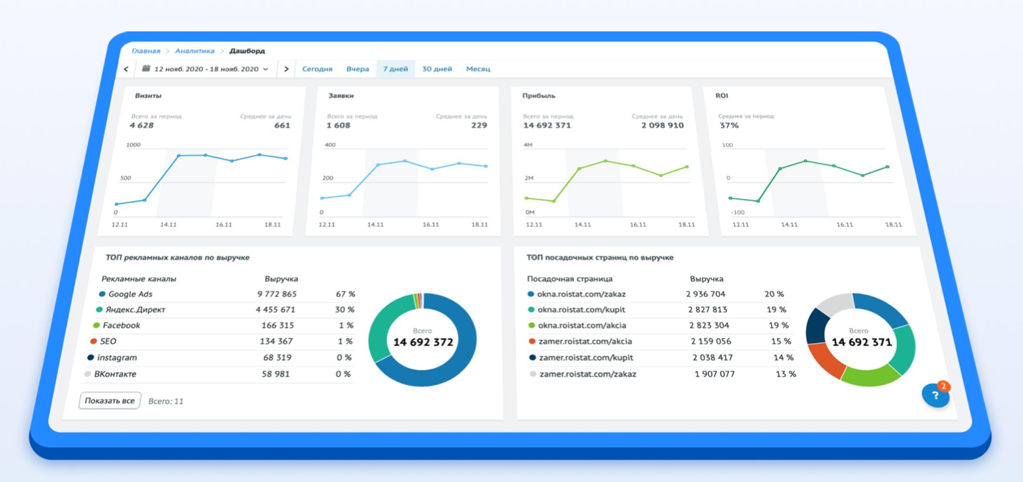The width and height of the screenshot is (1023, 482).
Task: Select the Вчера period tab
Action: coord(357,69)
